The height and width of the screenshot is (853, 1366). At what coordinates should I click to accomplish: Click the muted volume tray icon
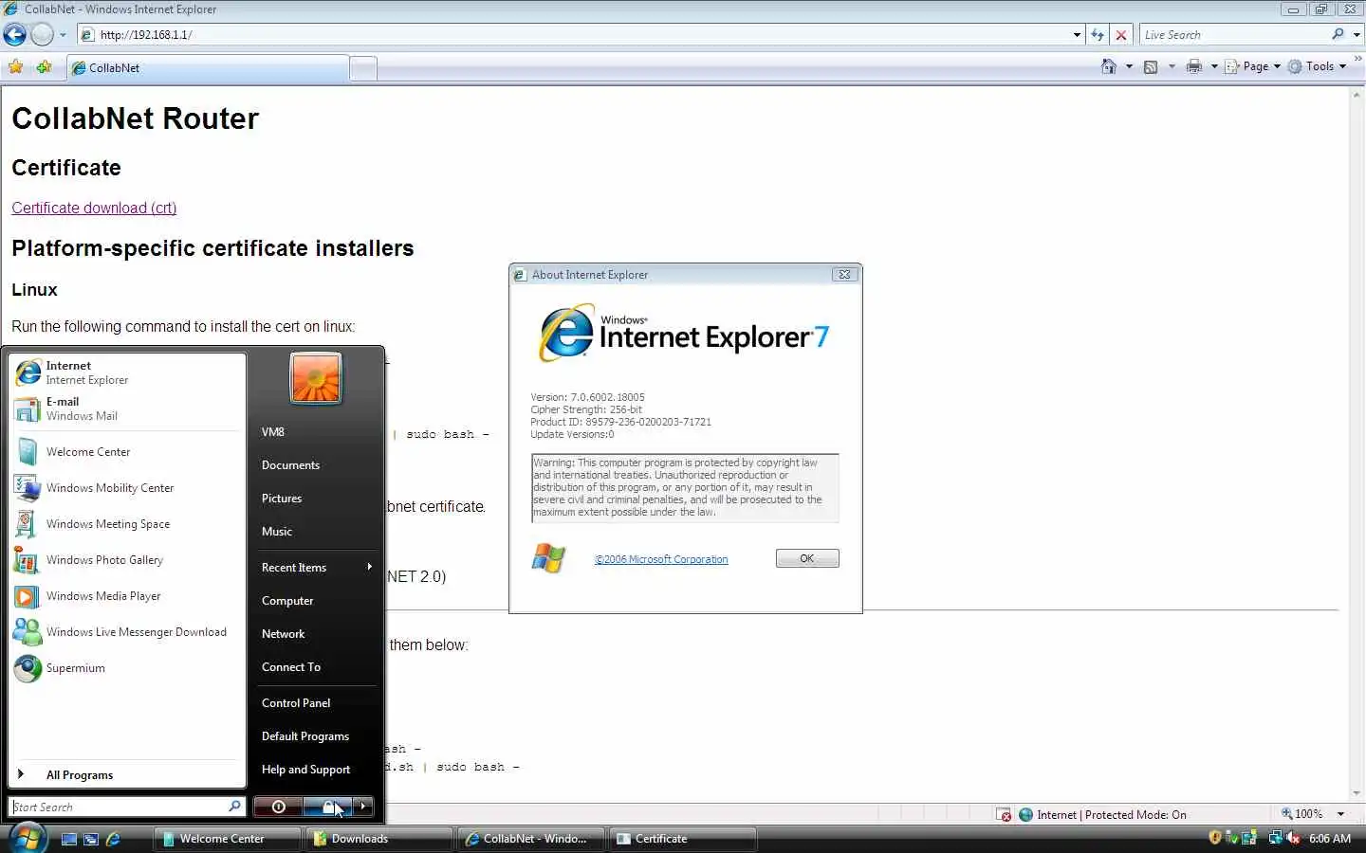tap(1292, 838)
